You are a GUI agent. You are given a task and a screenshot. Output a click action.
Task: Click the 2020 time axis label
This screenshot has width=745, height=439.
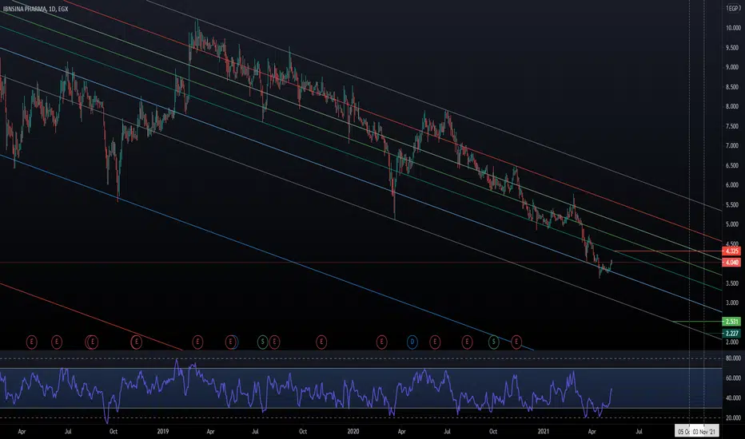tap(353, 431)
